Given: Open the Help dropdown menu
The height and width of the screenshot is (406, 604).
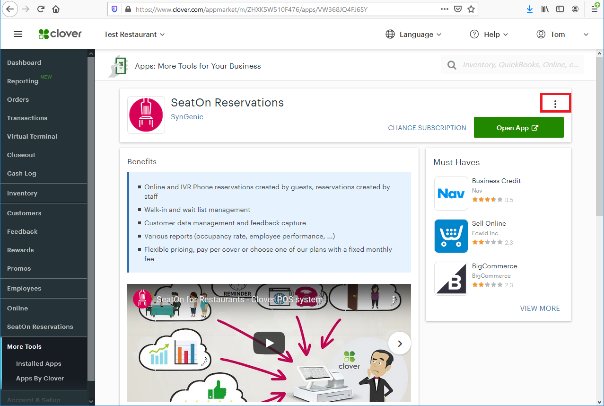Looking at the screenshot, I should pos(489,35).
